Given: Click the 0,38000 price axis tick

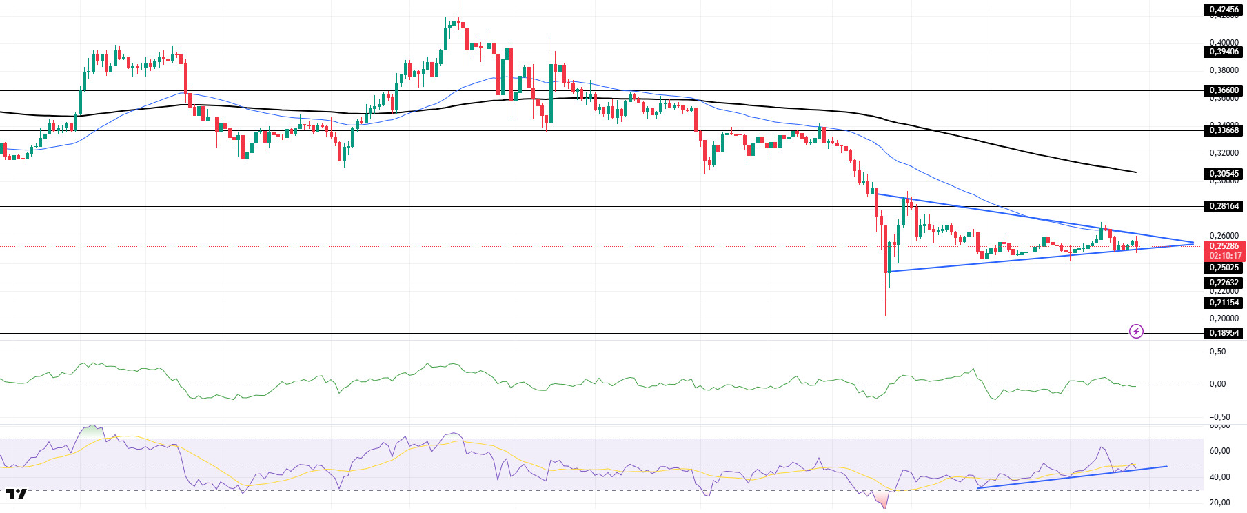Looking at the screenshot, I should pos(1224,70).
